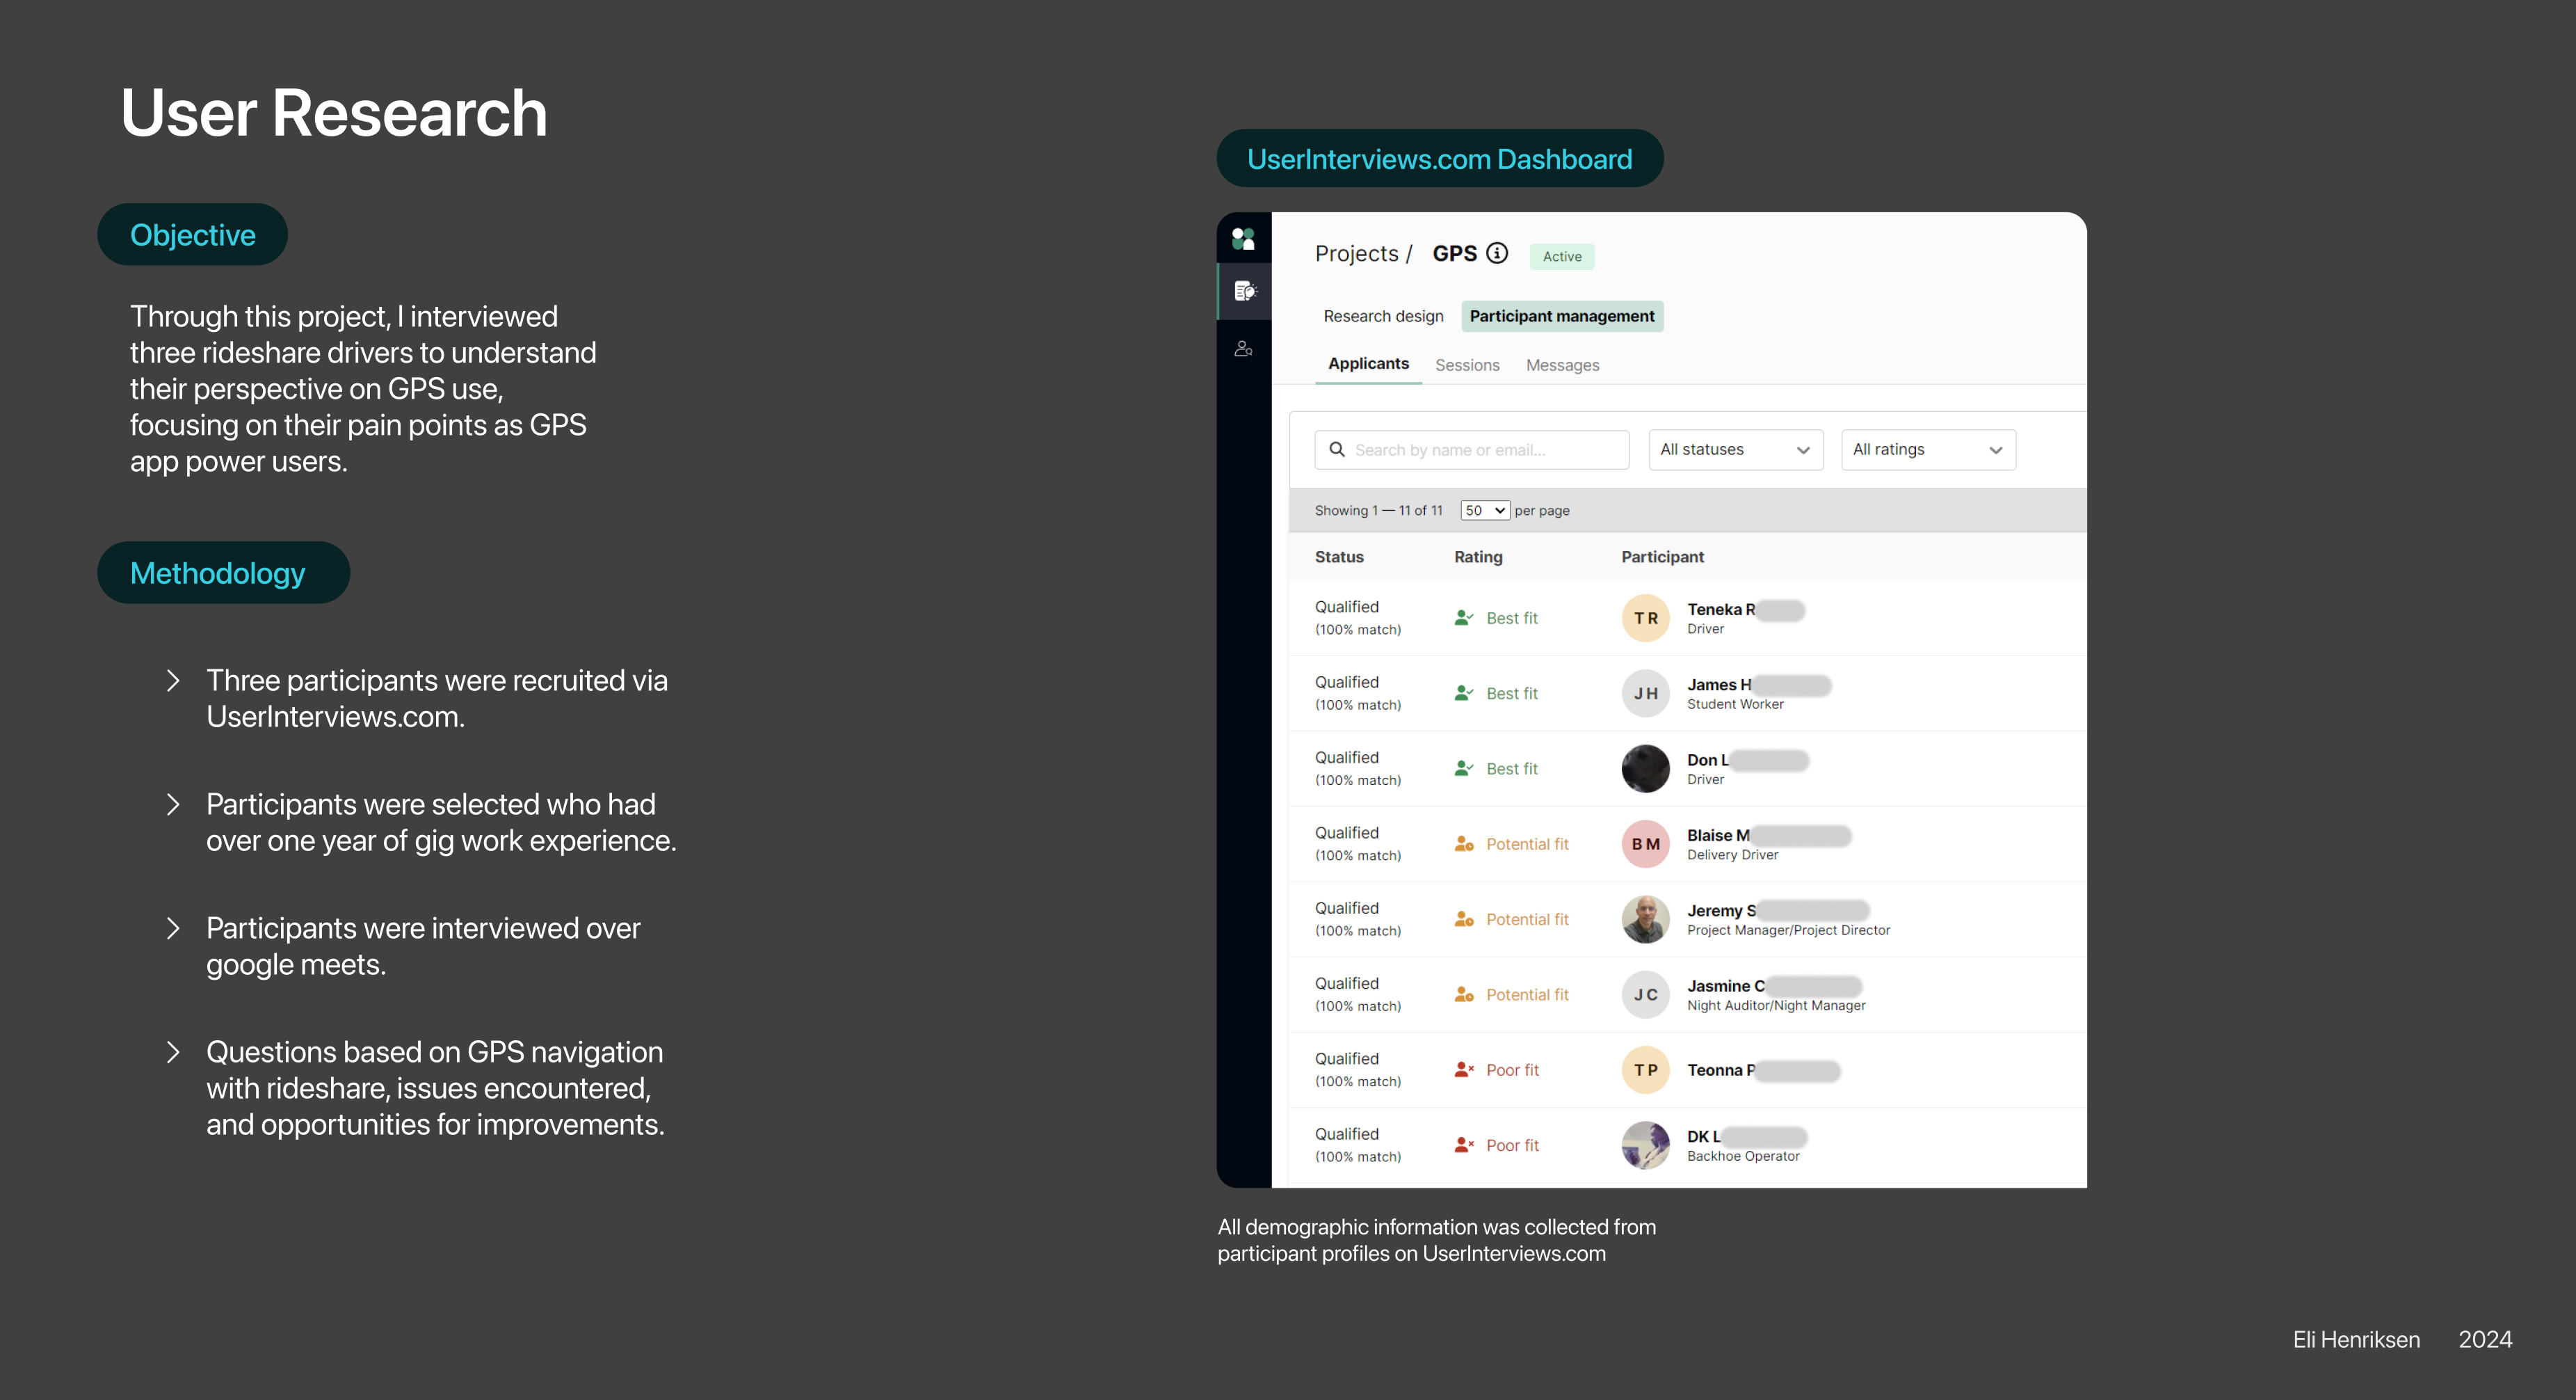Click '2024' in the footer
The image size is (2576, 1400).
(2485, 1339)
